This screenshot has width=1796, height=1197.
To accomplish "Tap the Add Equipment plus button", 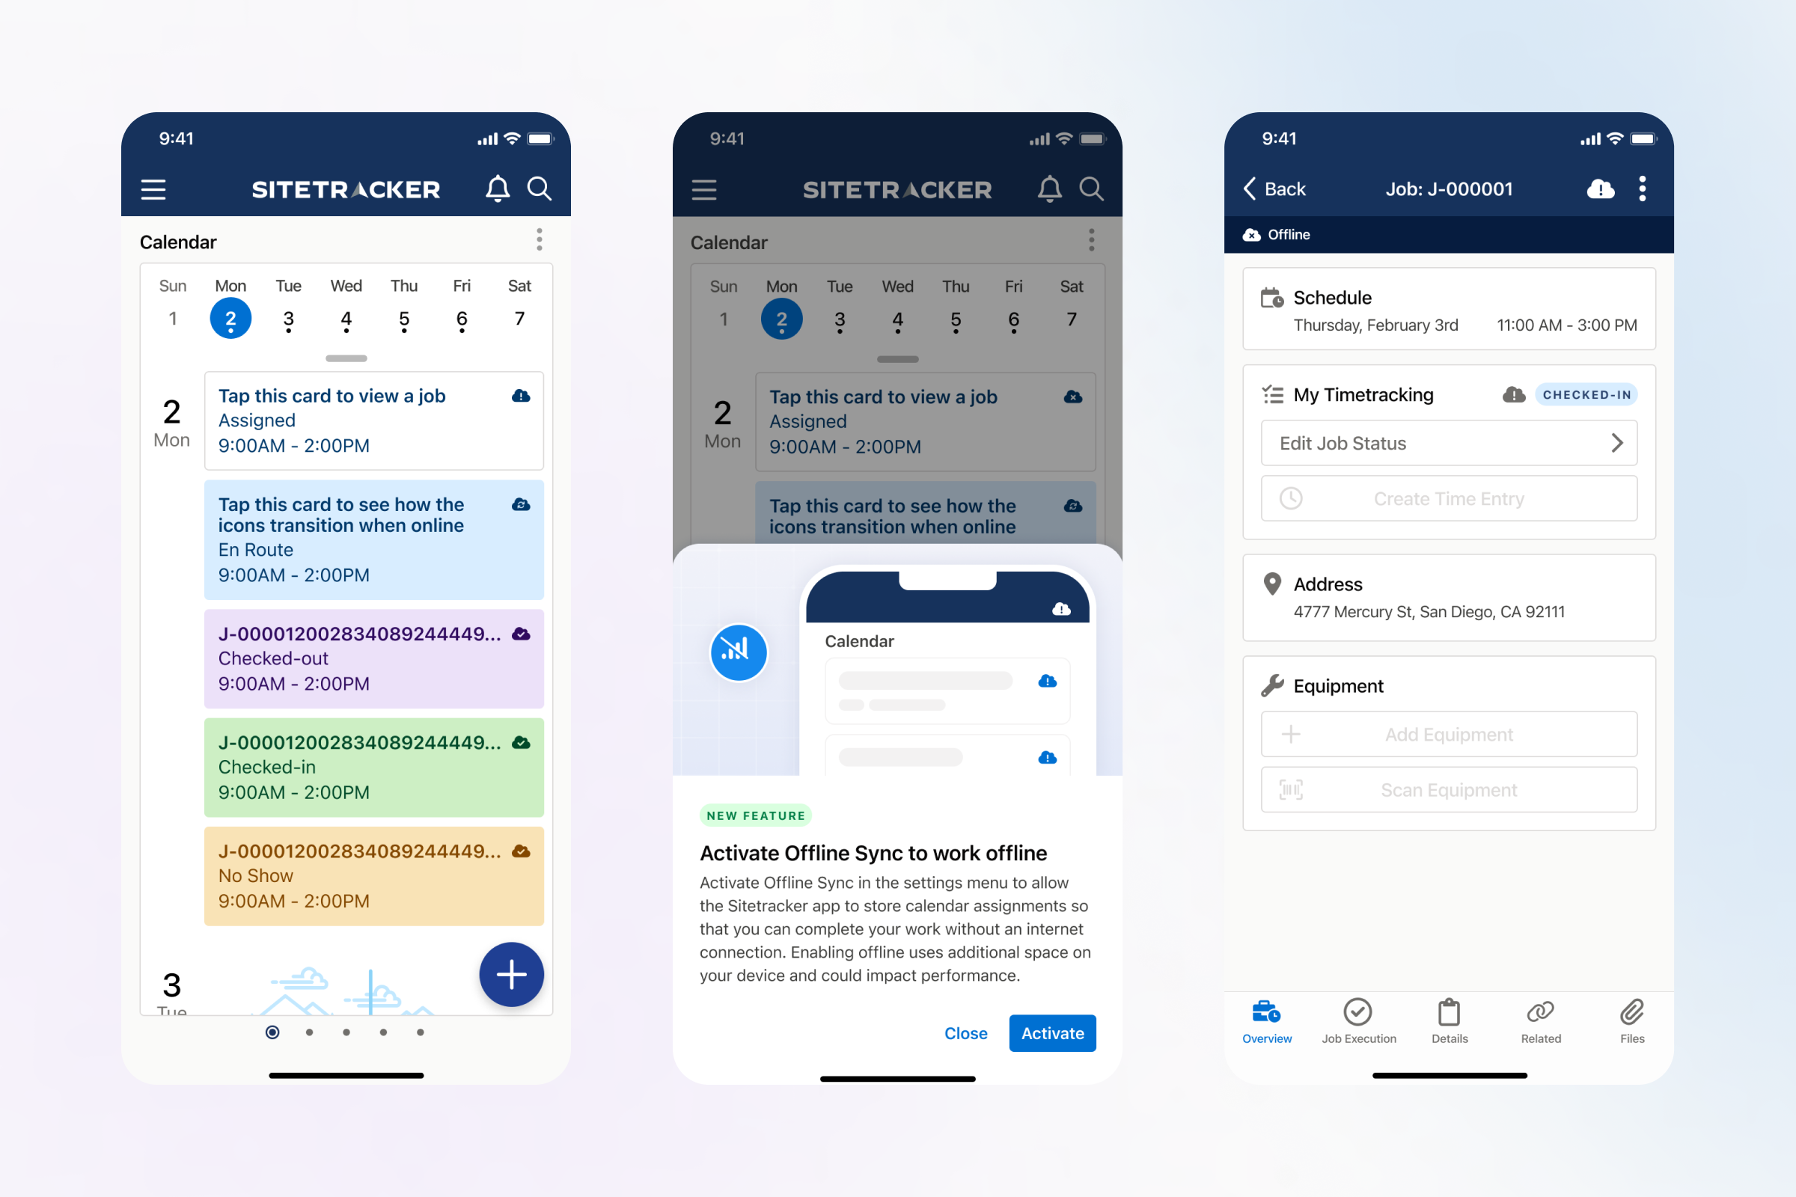I will pos(1289,733).
